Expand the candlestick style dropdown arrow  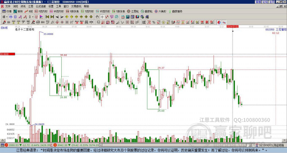(x=33, y=17)
